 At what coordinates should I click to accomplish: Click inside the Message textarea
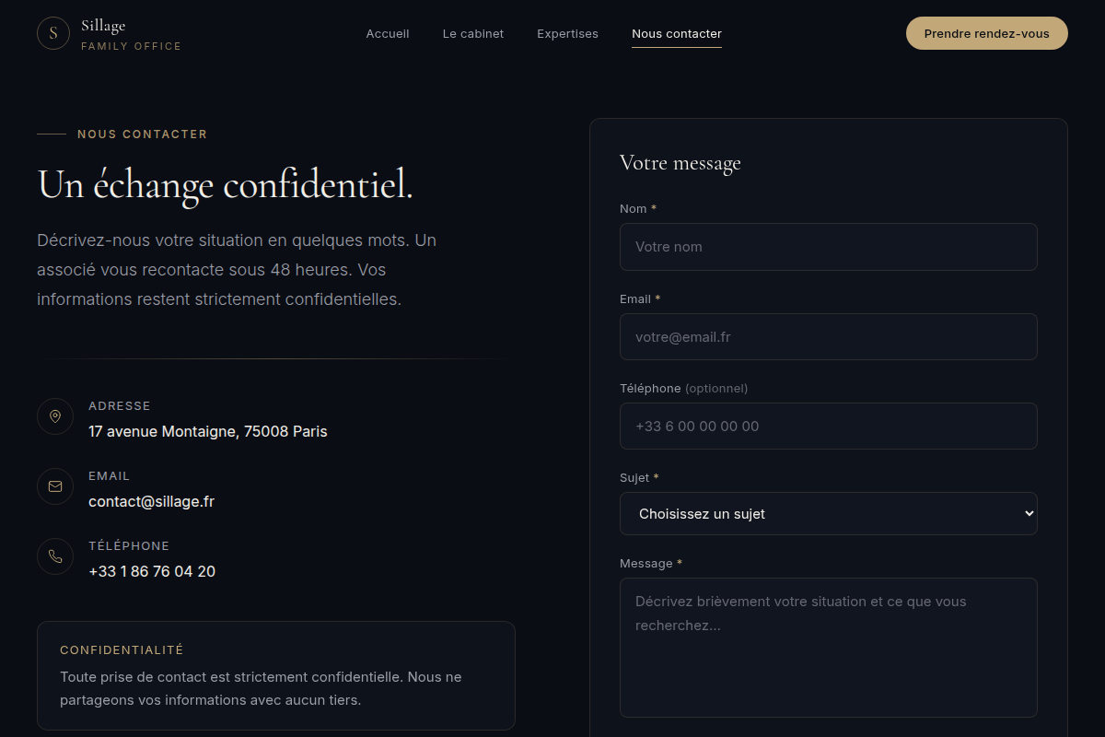(x=829, y=648)
